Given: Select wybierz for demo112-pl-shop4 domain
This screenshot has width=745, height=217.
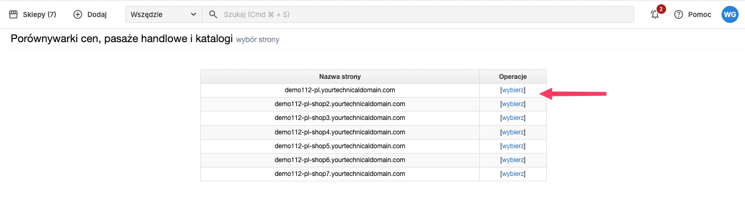Looking at the screenshot, I should [x=513, y=132].
